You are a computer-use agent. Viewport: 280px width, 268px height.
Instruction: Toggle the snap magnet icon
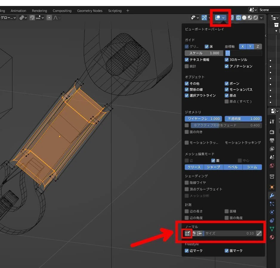32,18
